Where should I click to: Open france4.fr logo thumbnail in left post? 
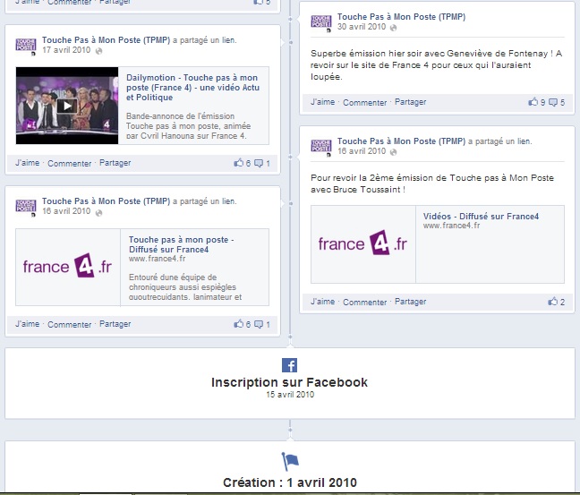click(x=68, y=267)
